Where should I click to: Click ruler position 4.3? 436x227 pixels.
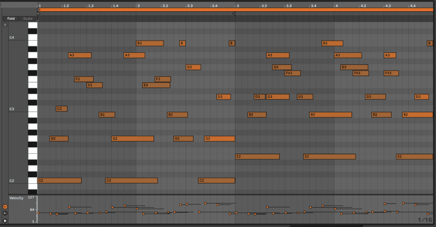pos(388,6)
